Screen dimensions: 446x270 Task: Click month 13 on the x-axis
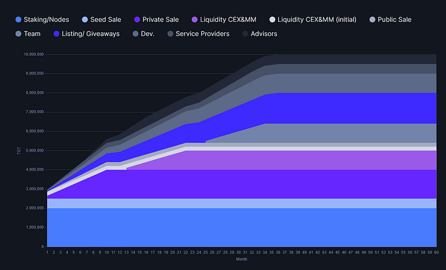pyautogui.click(x=126, y=253)
